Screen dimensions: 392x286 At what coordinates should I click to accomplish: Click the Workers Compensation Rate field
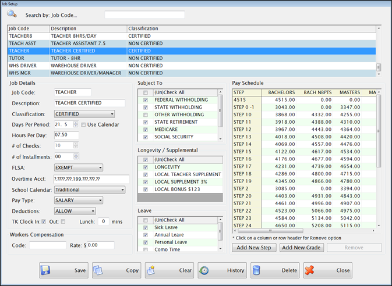click(101, 245)
